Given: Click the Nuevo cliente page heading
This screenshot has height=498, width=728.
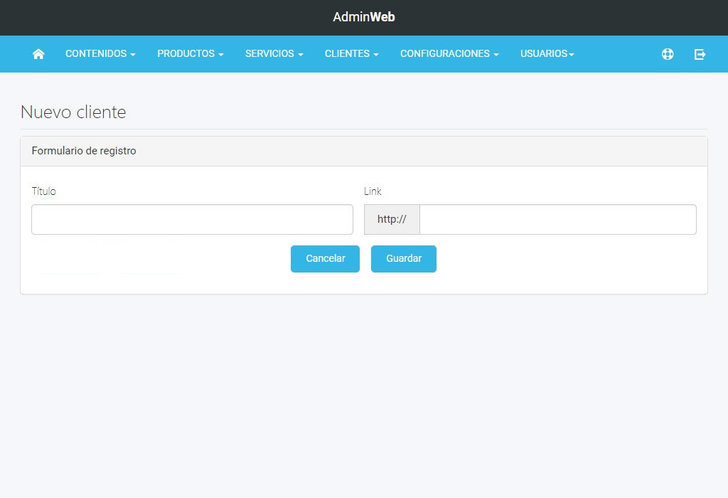Looking at the screenshot, I should [73, 112].
